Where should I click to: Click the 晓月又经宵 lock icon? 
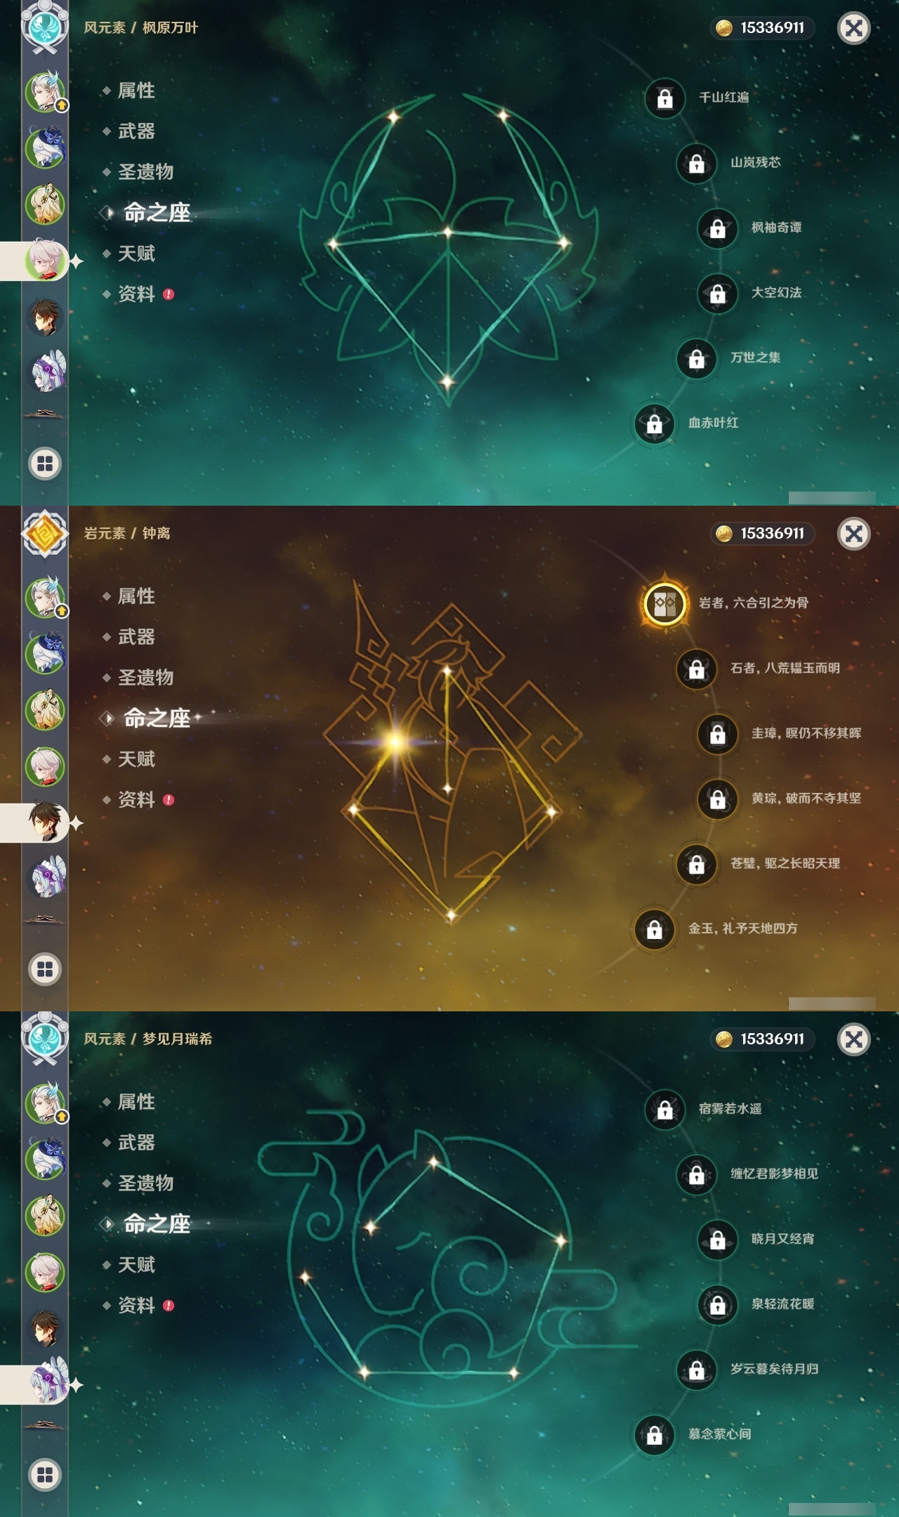click(x=717, y=1240)
